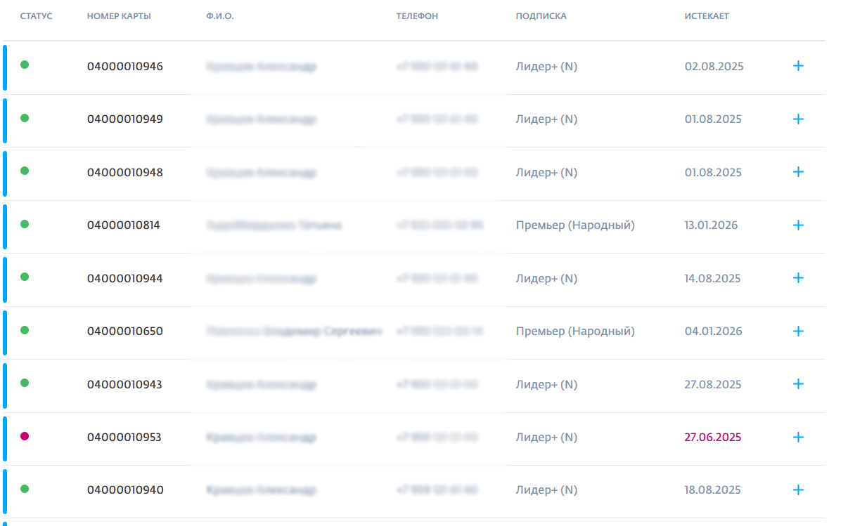Open plus icon on card 04000010948 row
848x526 pixels.
point(798,172)
